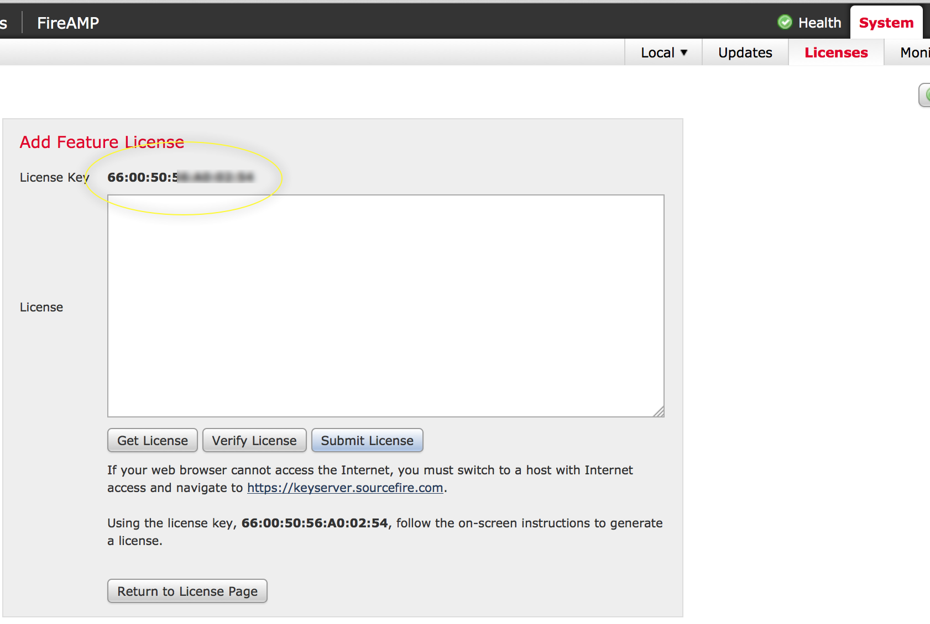Open the FireAMP menu in top bar

(x=68, y=23)
